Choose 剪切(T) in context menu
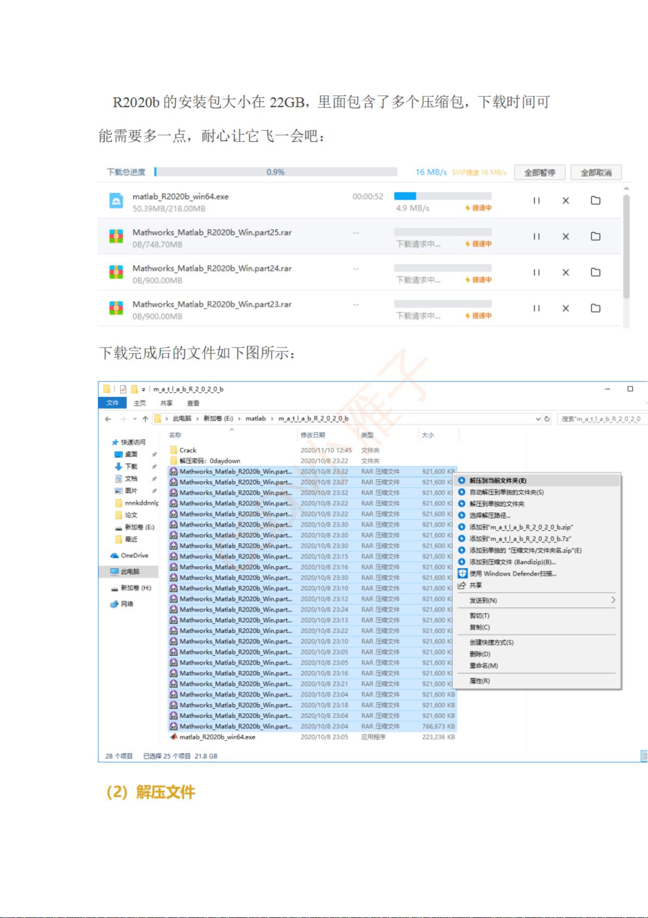648x918 pixels. click(x=538, y=616)
